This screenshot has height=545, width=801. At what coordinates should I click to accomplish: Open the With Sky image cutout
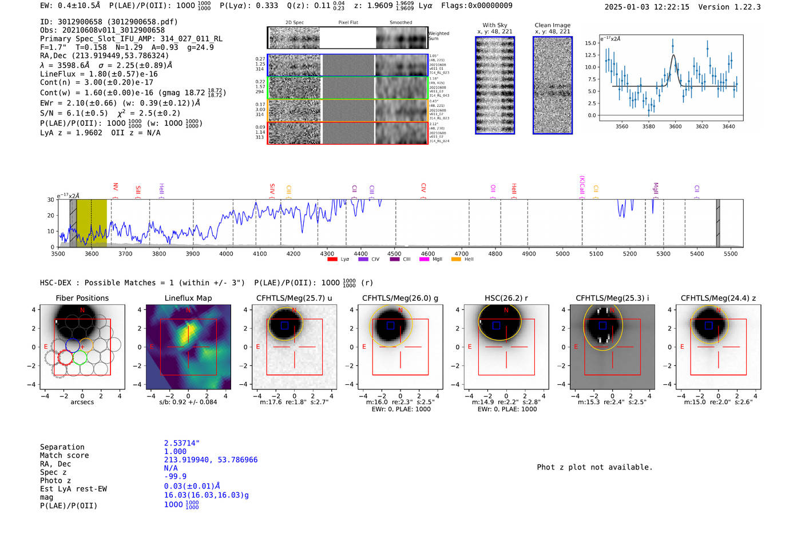click(x=495, y=85)
